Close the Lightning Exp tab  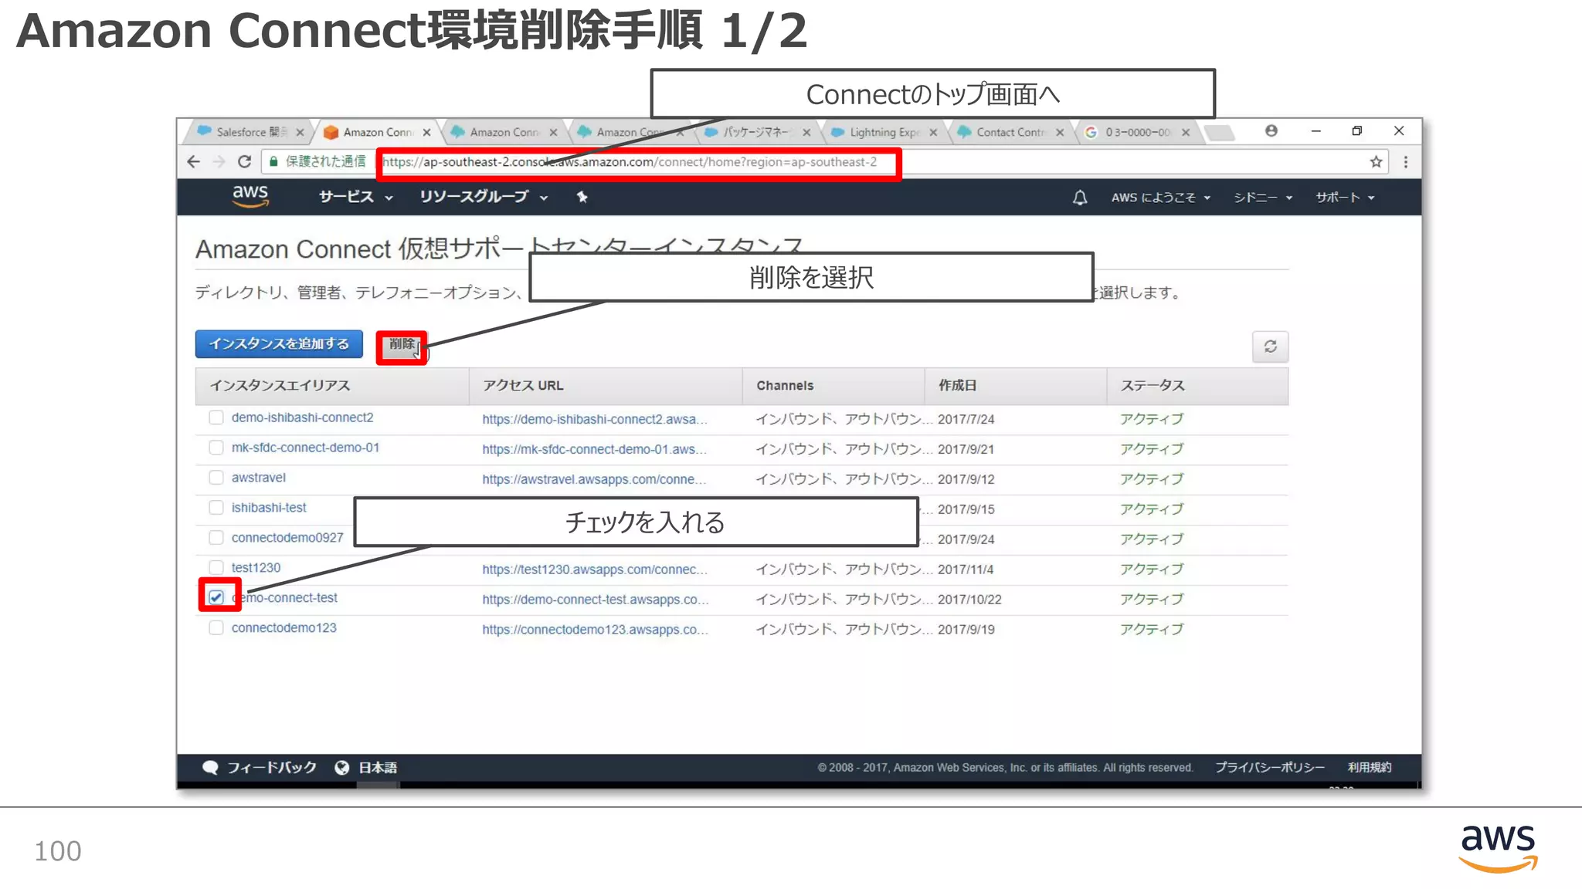click(933, 132)
